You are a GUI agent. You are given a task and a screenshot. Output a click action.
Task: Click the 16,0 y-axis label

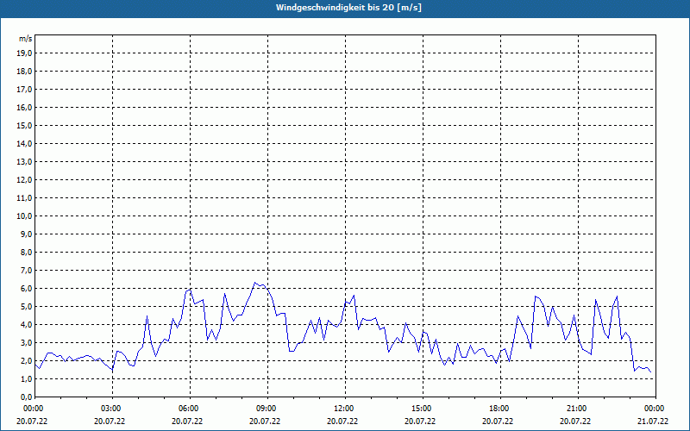[24, 107]
